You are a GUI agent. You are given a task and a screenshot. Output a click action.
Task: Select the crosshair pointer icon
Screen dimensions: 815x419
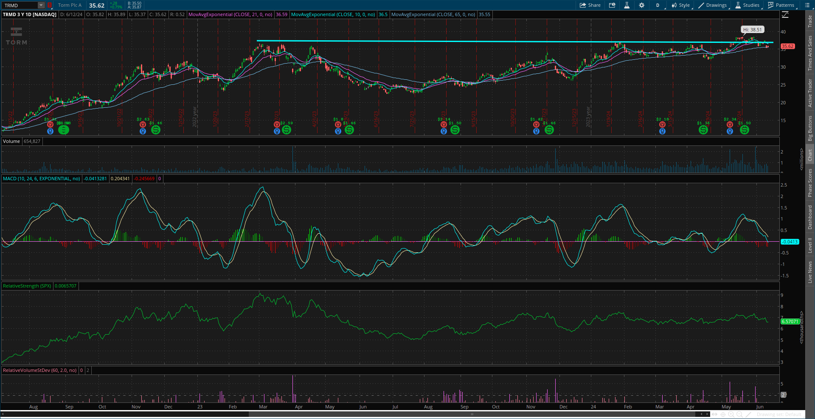(723, 414)
